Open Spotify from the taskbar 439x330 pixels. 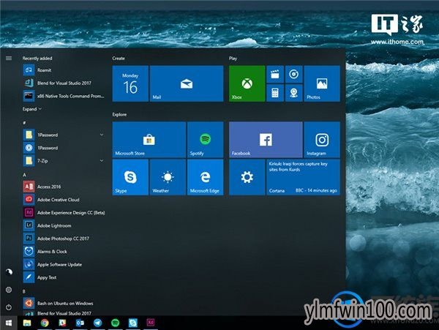click(116, 323)
